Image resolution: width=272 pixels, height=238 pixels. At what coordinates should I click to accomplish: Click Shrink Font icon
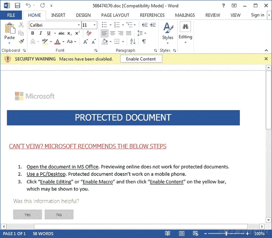click(94, 42)
